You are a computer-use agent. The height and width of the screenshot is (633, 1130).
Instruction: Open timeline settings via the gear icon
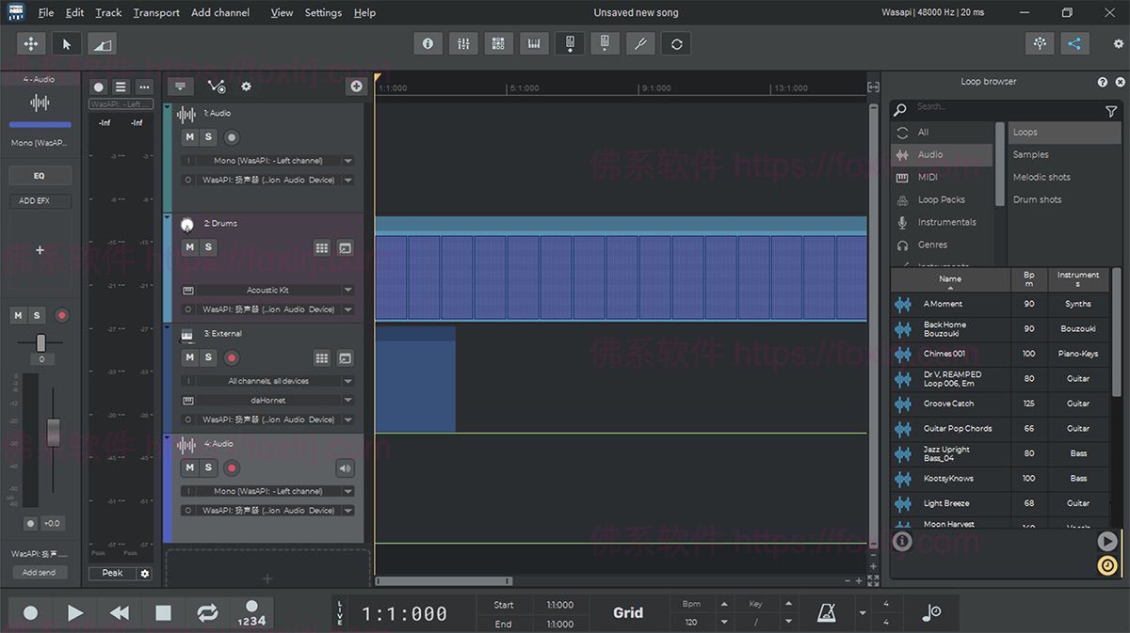coord(246,87)
